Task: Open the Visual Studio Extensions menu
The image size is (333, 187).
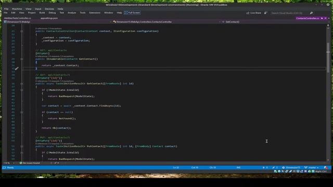Action: click(95, 12)
